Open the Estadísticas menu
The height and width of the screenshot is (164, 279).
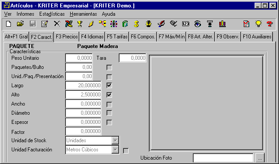[x=52, y=14]
